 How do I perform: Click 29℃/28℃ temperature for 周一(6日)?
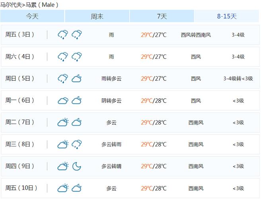[154, 101]
